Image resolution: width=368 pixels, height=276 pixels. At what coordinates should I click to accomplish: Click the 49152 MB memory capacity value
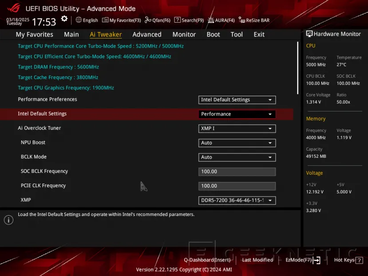(x=316, y=156)
